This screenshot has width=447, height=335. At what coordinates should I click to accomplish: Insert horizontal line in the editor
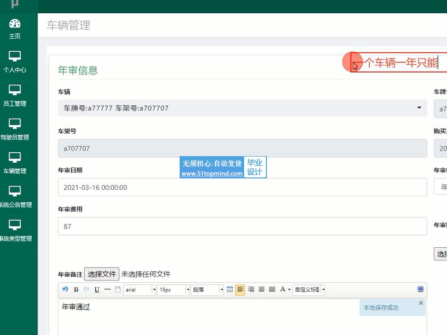point(107,289)
